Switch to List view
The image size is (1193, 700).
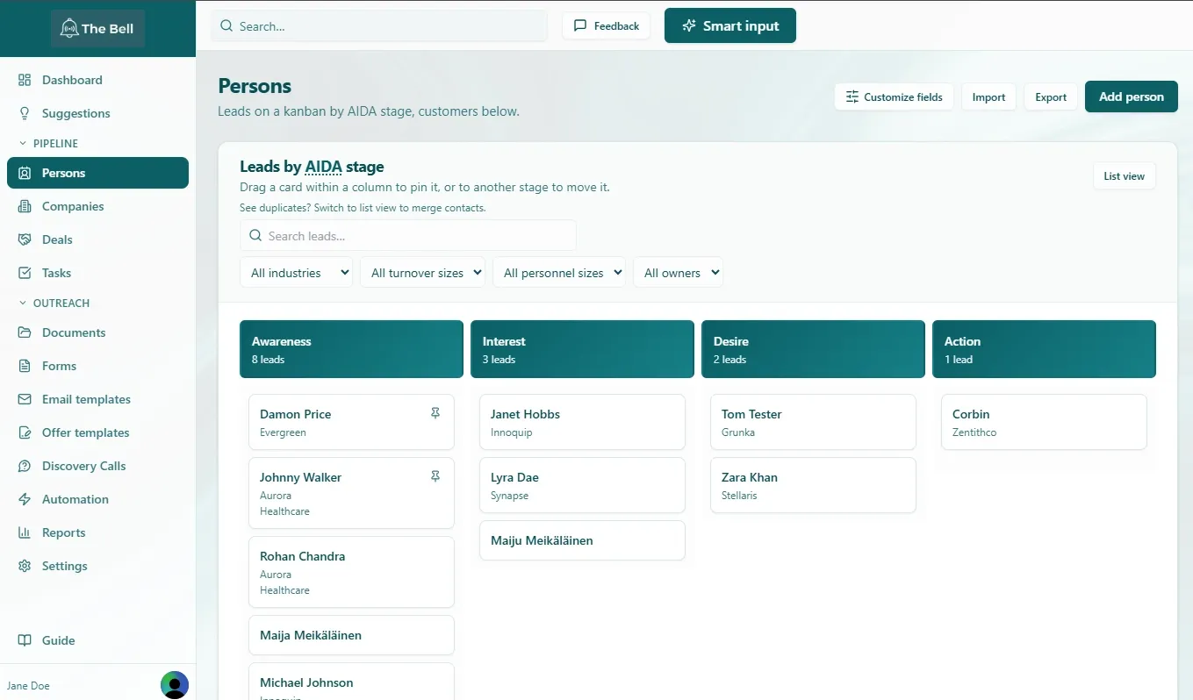[1125, 176]
